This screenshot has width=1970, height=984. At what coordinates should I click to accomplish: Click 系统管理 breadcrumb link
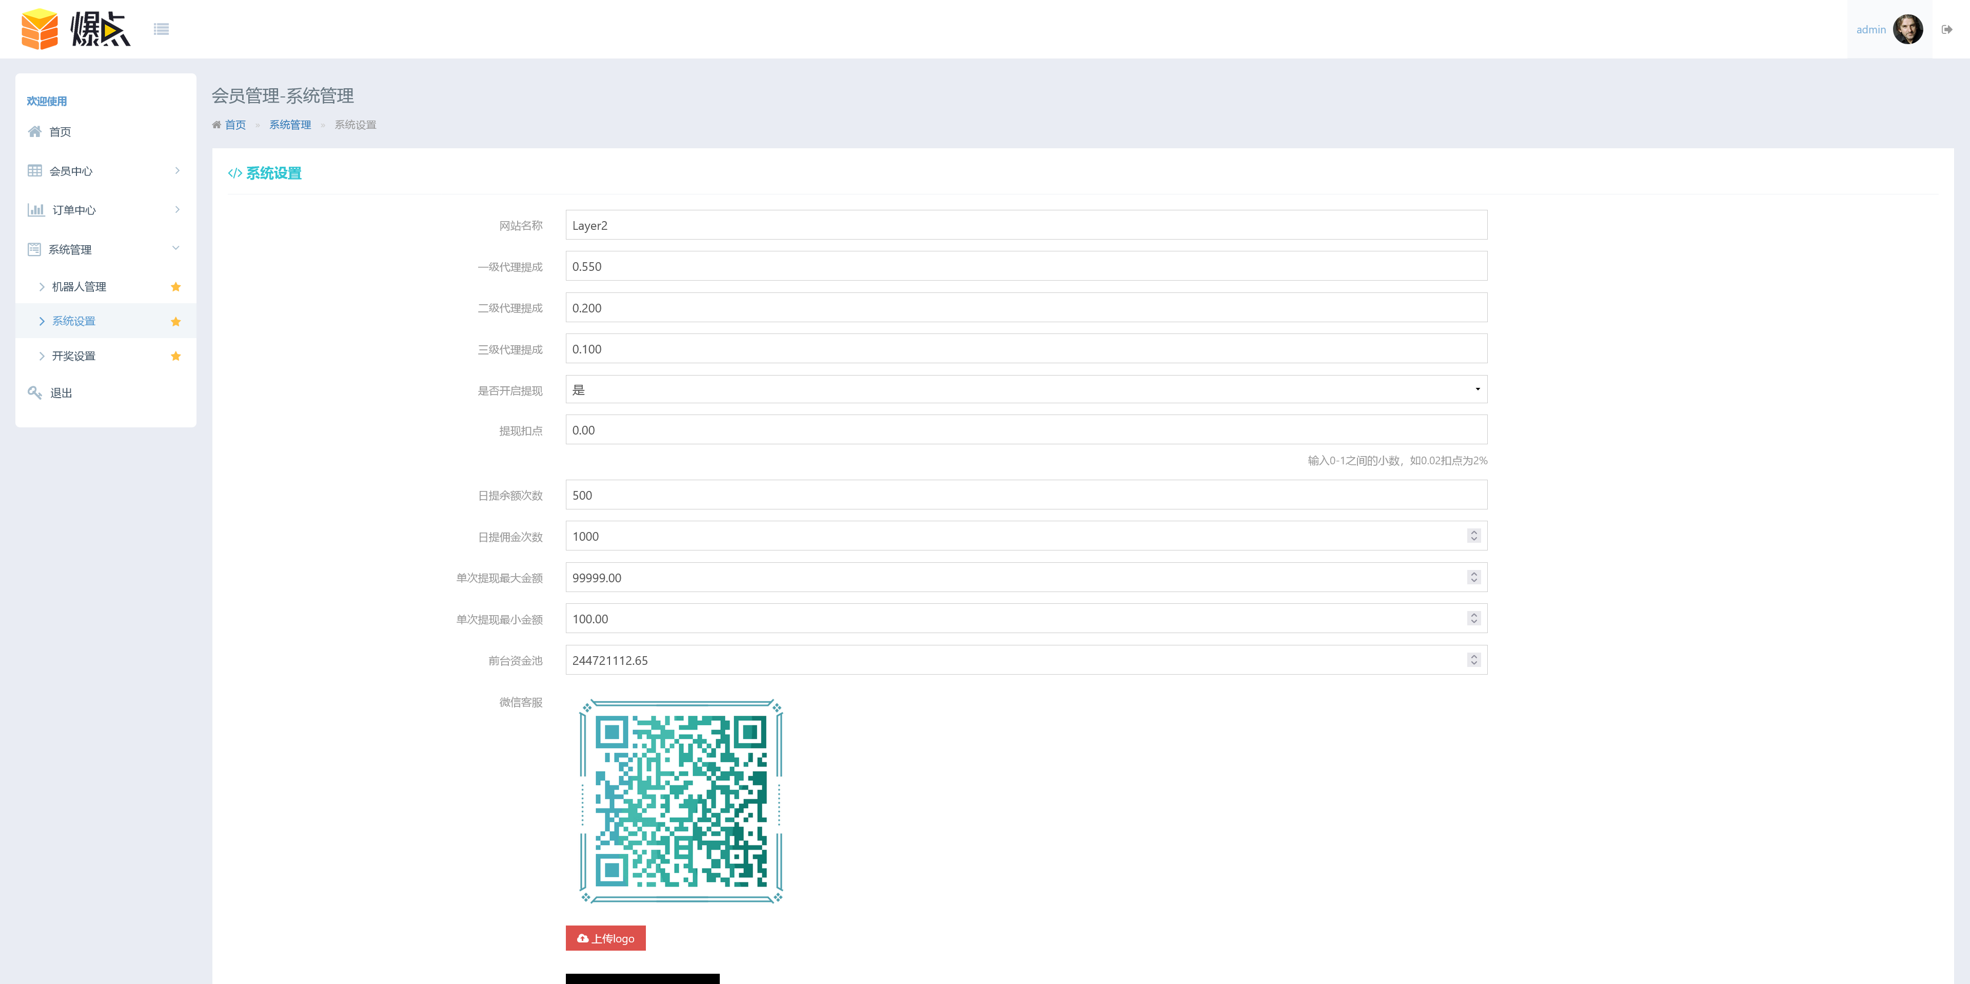tap(290, 125)
